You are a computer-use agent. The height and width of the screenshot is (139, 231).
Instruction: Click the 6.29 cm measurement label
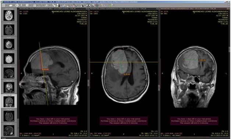pyautogui.click(x=45, y=69)
